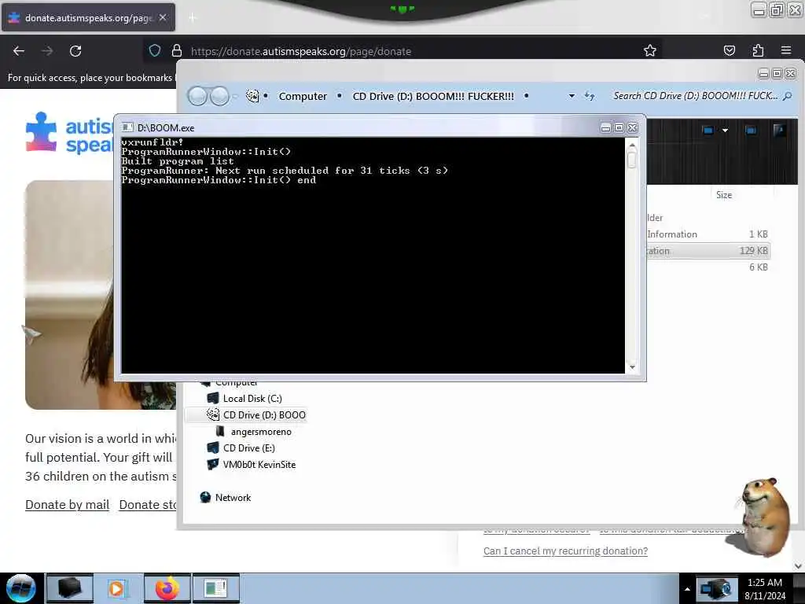Select Network in the navigation pane

[226, 498]
